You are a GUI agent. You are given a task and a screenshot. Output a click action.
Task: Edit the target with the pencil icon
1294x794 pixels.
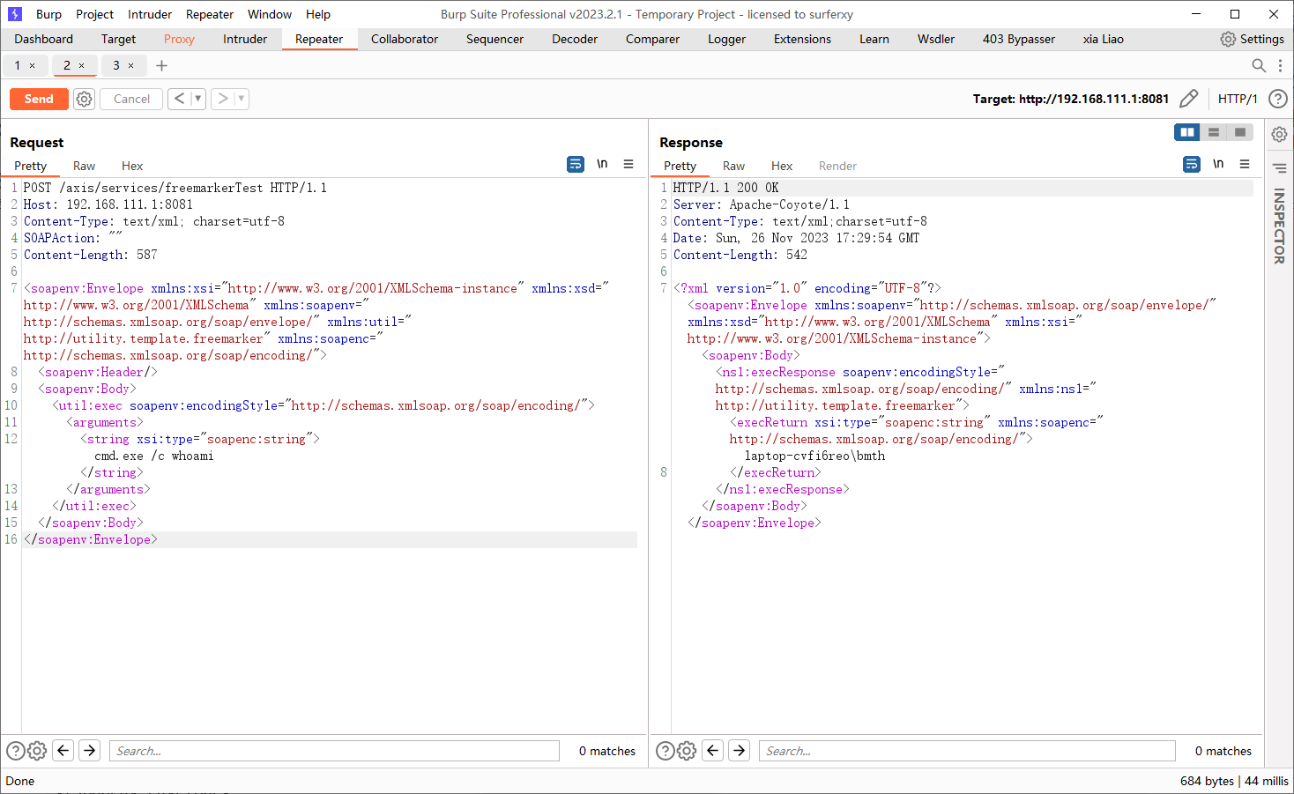[x=1188, y=99]
